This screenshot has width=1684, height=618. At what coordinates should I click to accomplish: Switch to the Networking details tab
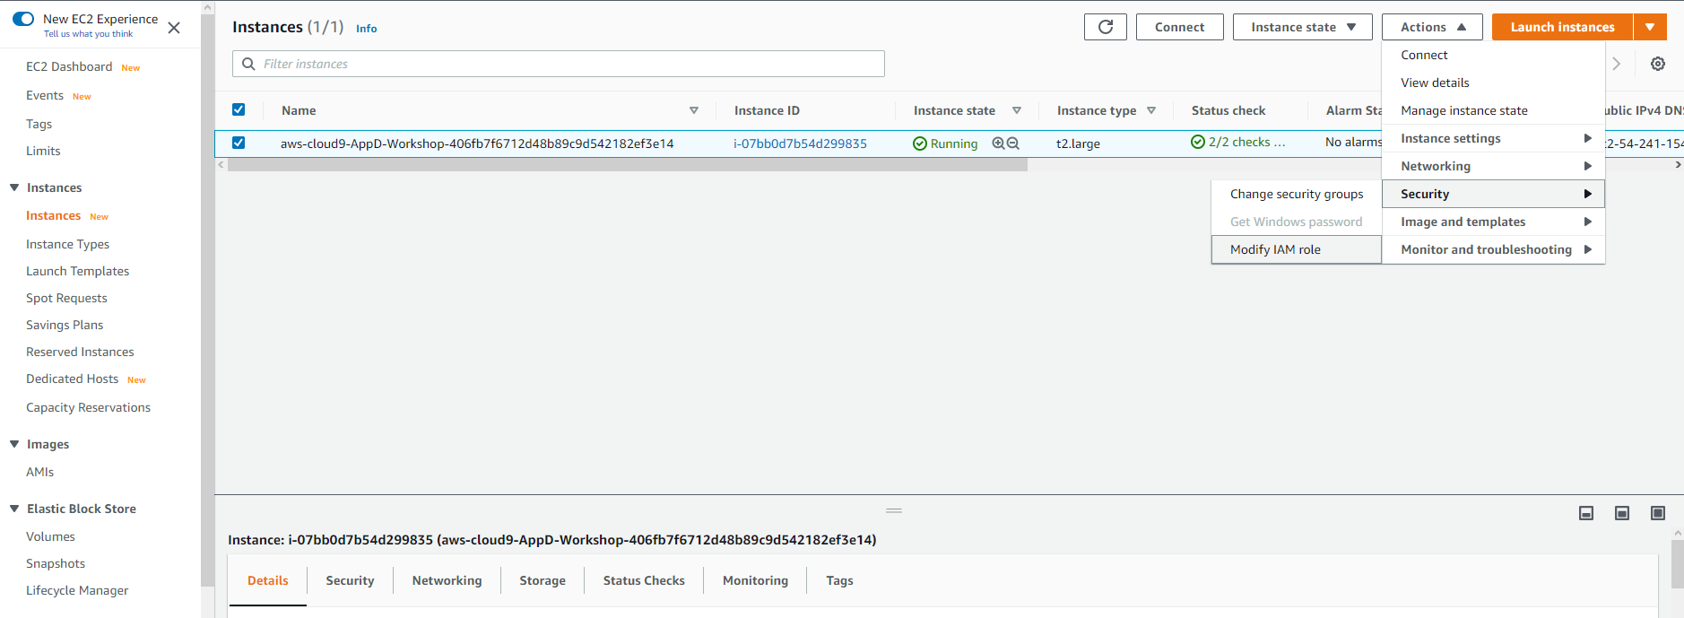[447, 580]
